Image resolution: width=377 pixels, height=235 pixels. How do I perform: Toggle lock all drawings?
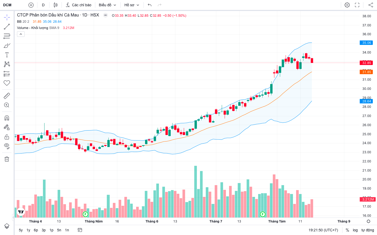(x=7, y=137)
